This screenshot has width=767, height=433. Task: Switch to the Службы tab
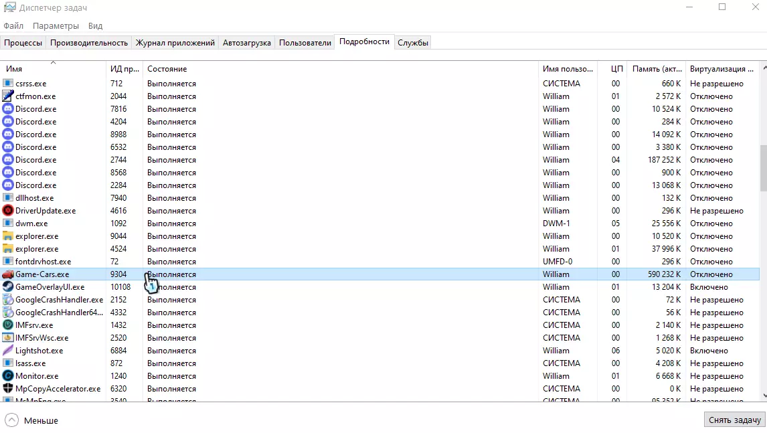click(x=413, y=43)
